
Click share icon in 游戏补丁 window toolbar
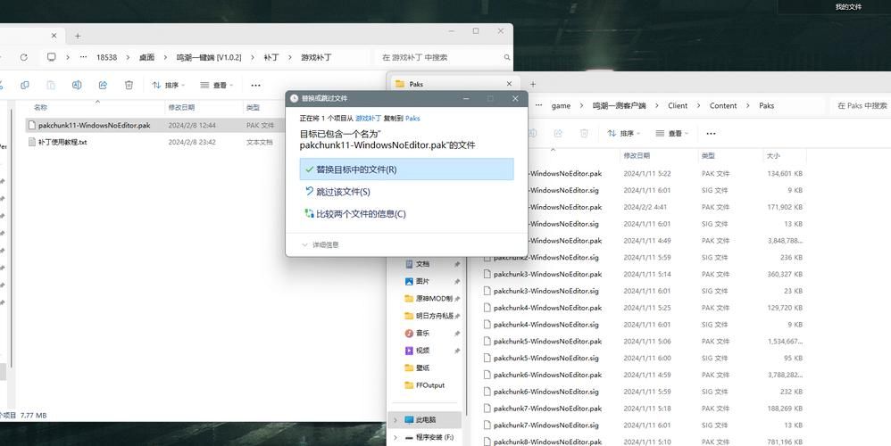[103, 85]
